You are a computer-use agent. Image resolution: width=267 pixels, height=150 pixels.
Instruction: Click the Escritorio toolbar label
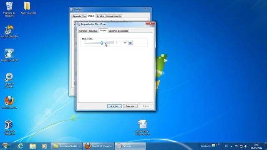205,146
